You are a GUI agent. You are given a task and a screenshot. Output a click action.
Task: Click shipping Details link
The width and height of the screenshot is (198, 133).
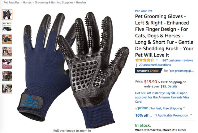coord(172,86)
